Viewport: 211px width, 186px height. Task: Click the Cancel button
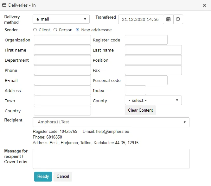click(63, 177)
